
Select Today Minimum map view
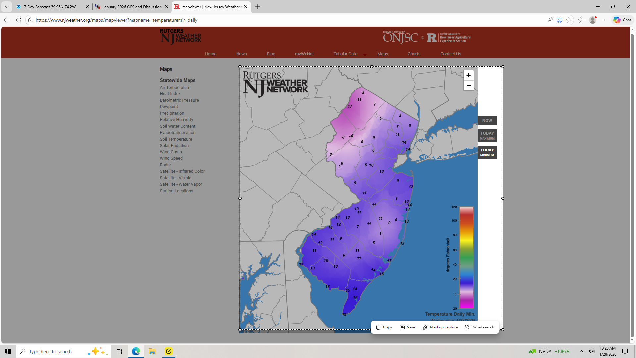pos(487,152)
